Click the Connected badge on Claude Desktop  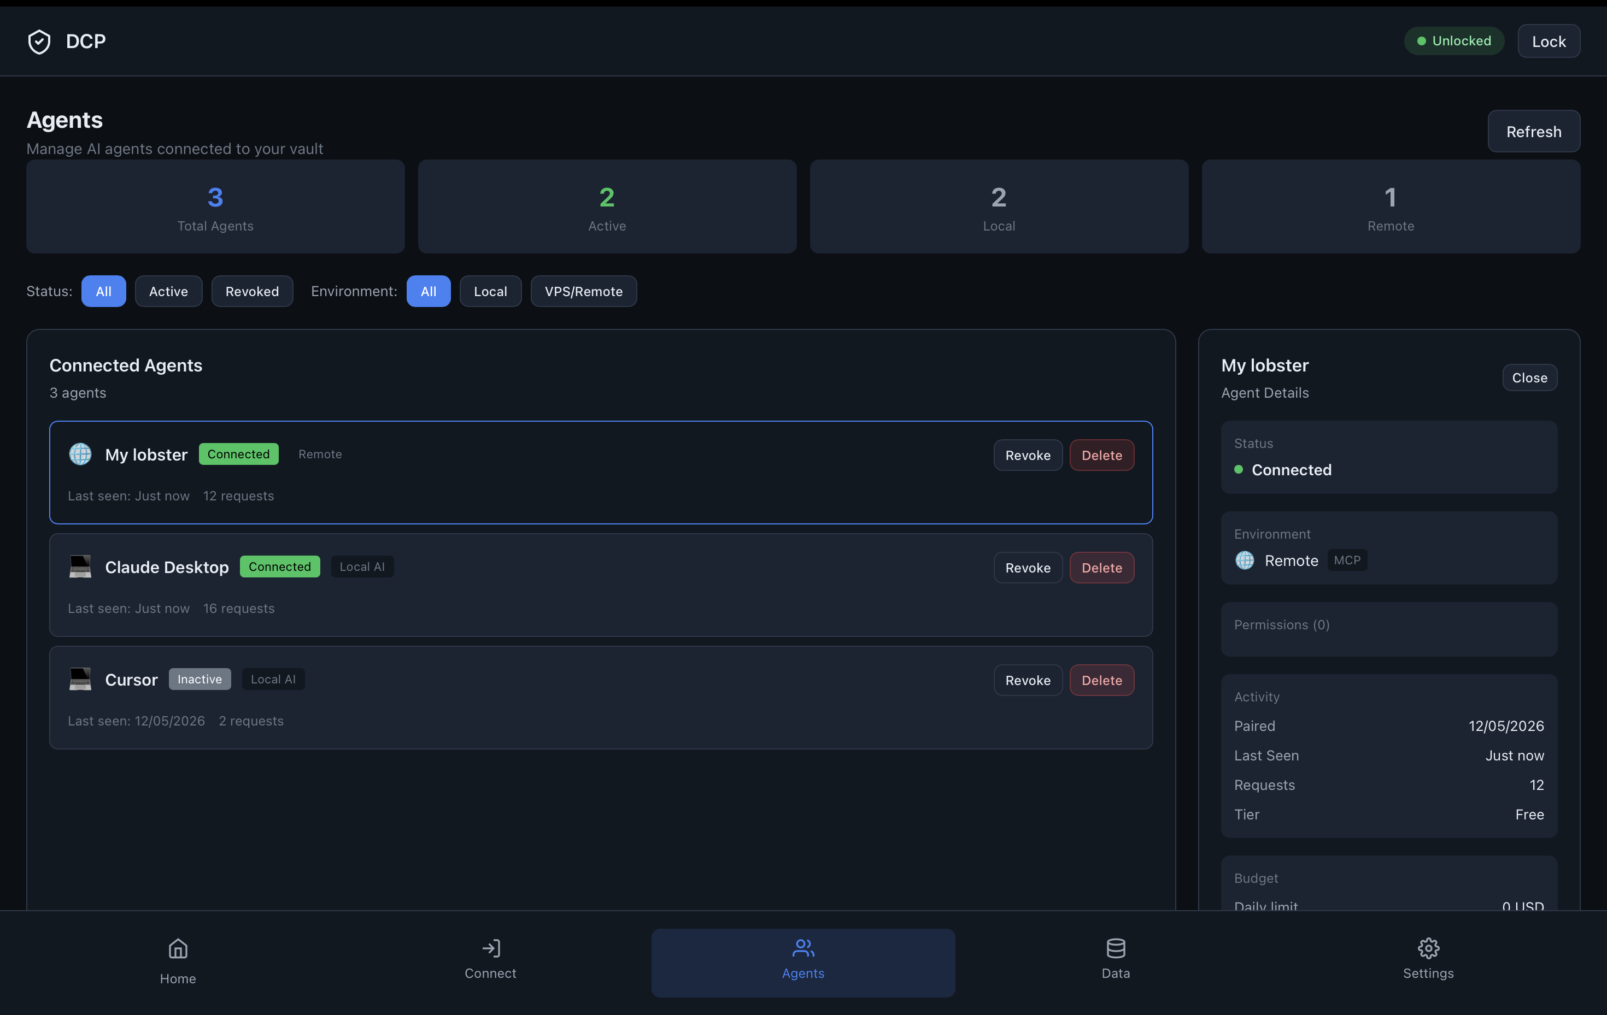pyautogui.click(x=280, y=567)
